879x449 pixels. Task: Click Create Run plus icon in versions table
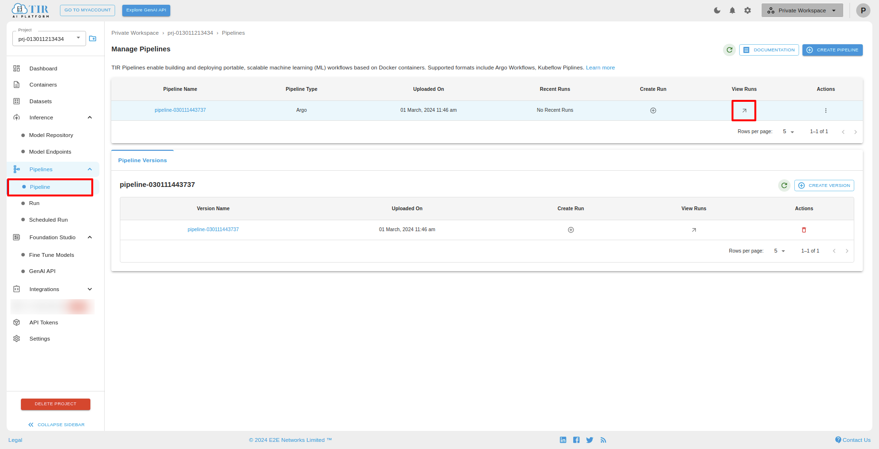point(571,230)
